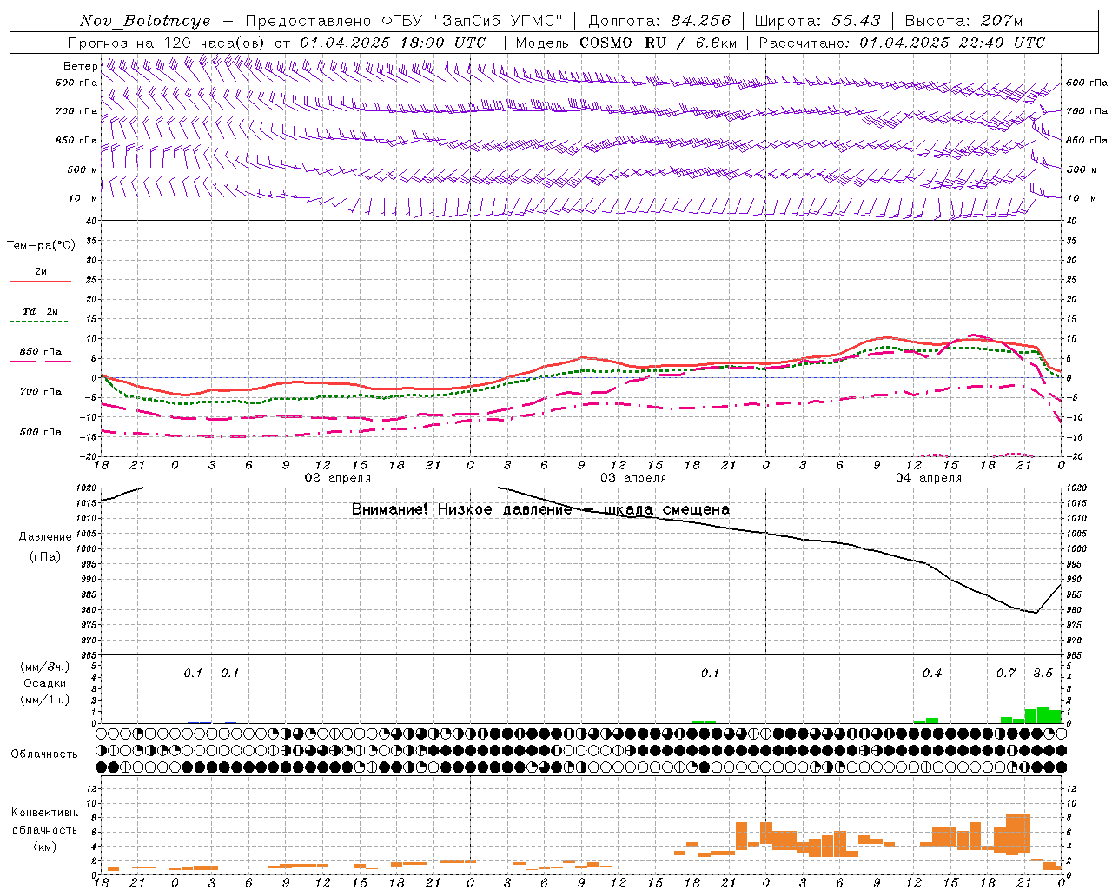Click the pressure curve minimum near 21 UTC
The width and height of the screenshot is (1112, 890).
coord(1035,613)
